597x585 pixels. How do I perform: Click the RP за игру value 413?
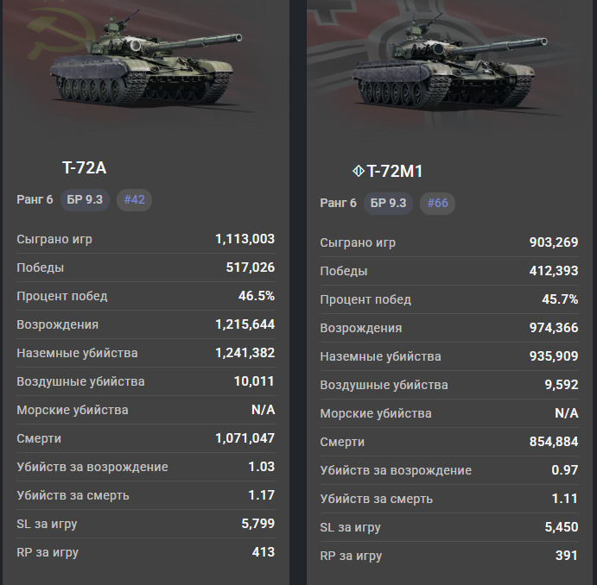coord(264,552)
